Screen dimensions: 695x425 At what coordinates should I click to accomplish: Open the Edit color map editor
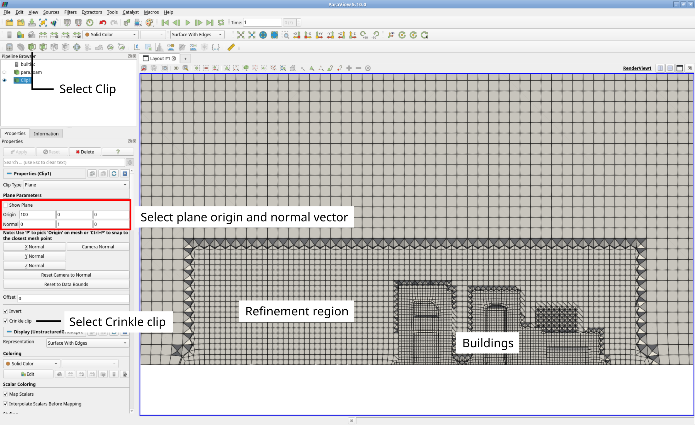[x=28, y=374]
